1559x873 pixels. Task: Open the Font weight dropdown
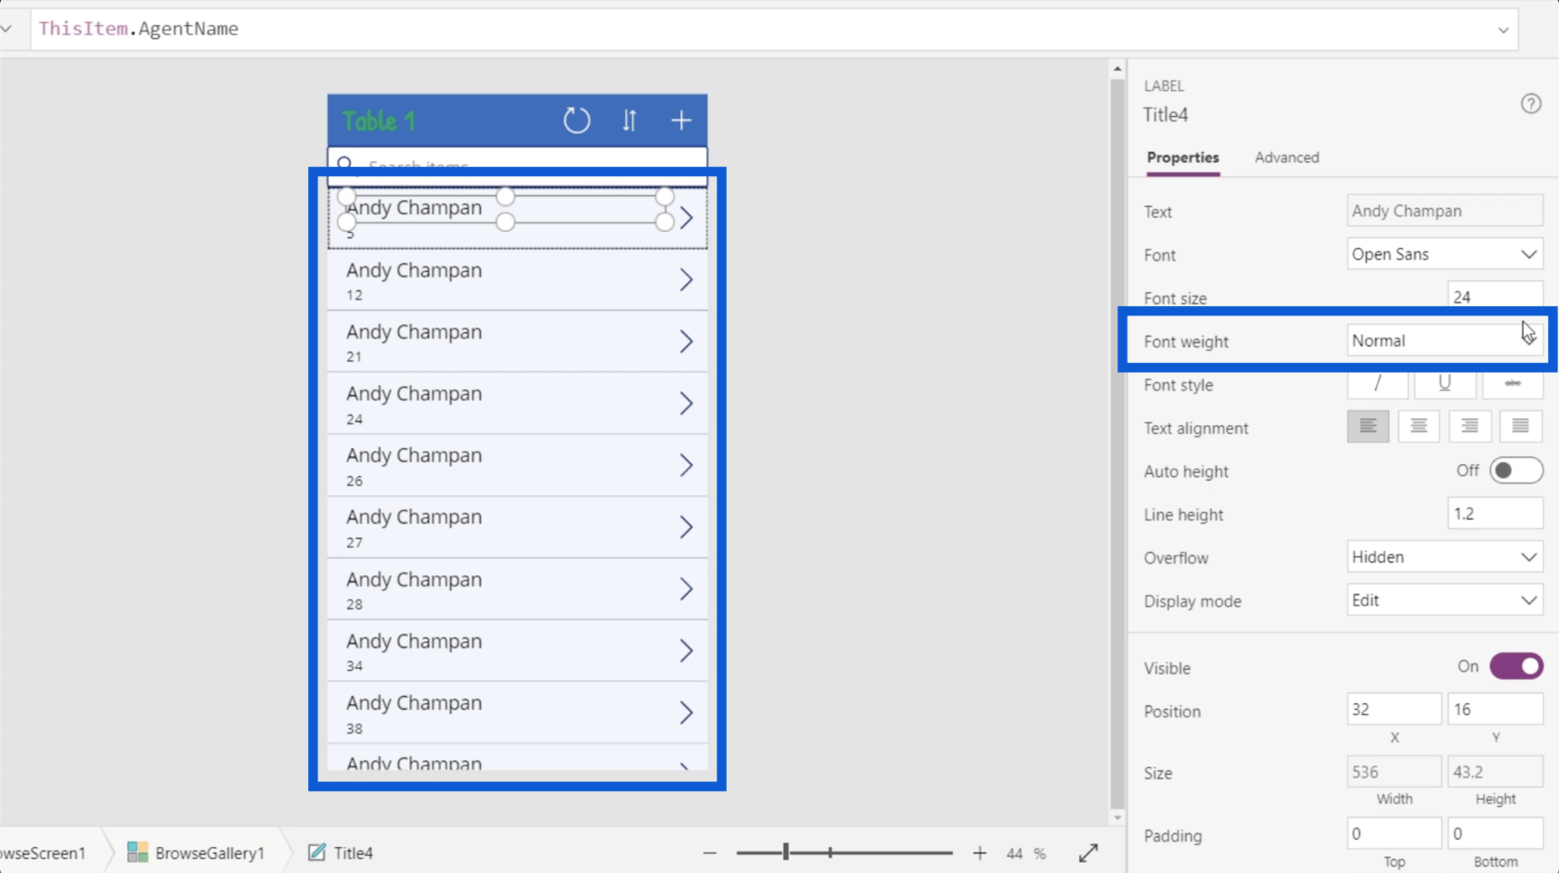click(x=1445, y=340)
